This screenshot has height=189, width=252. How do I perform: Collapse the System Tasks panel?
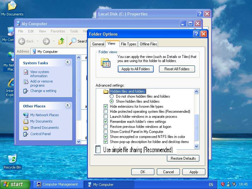(67, 63)
